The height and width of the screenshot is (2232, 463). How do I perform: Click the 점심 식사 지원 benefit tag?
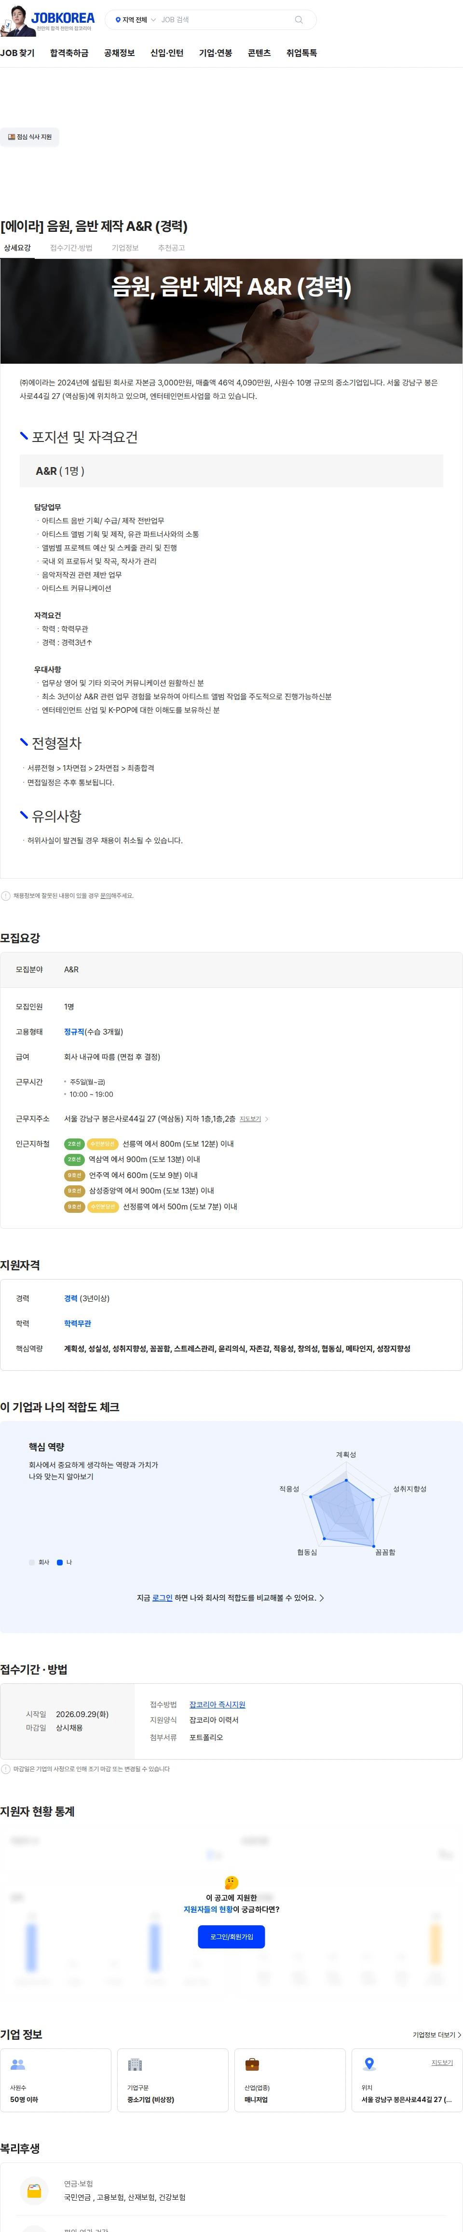[29, 137]
